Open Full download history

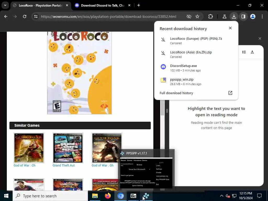tap(196, 93)
